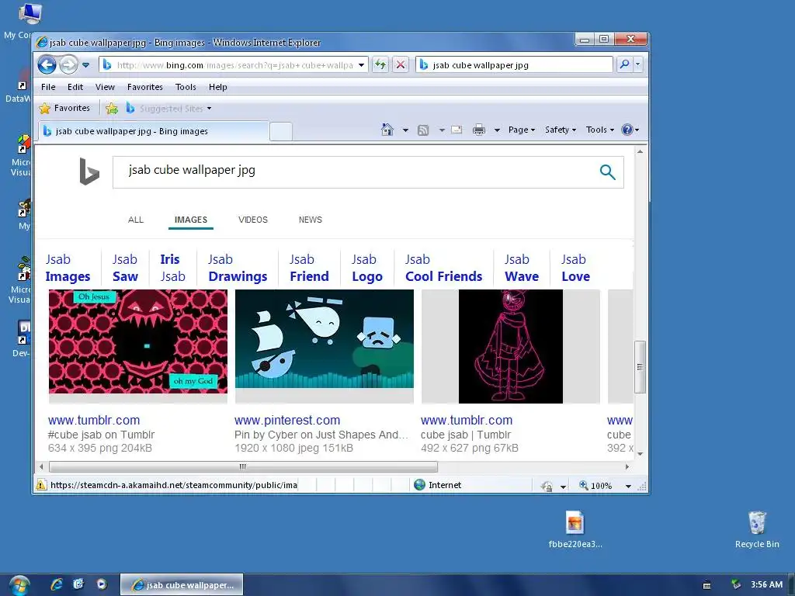
Task: Select the fbbe220ea3 desktop file icon
Action: point(575,529)
